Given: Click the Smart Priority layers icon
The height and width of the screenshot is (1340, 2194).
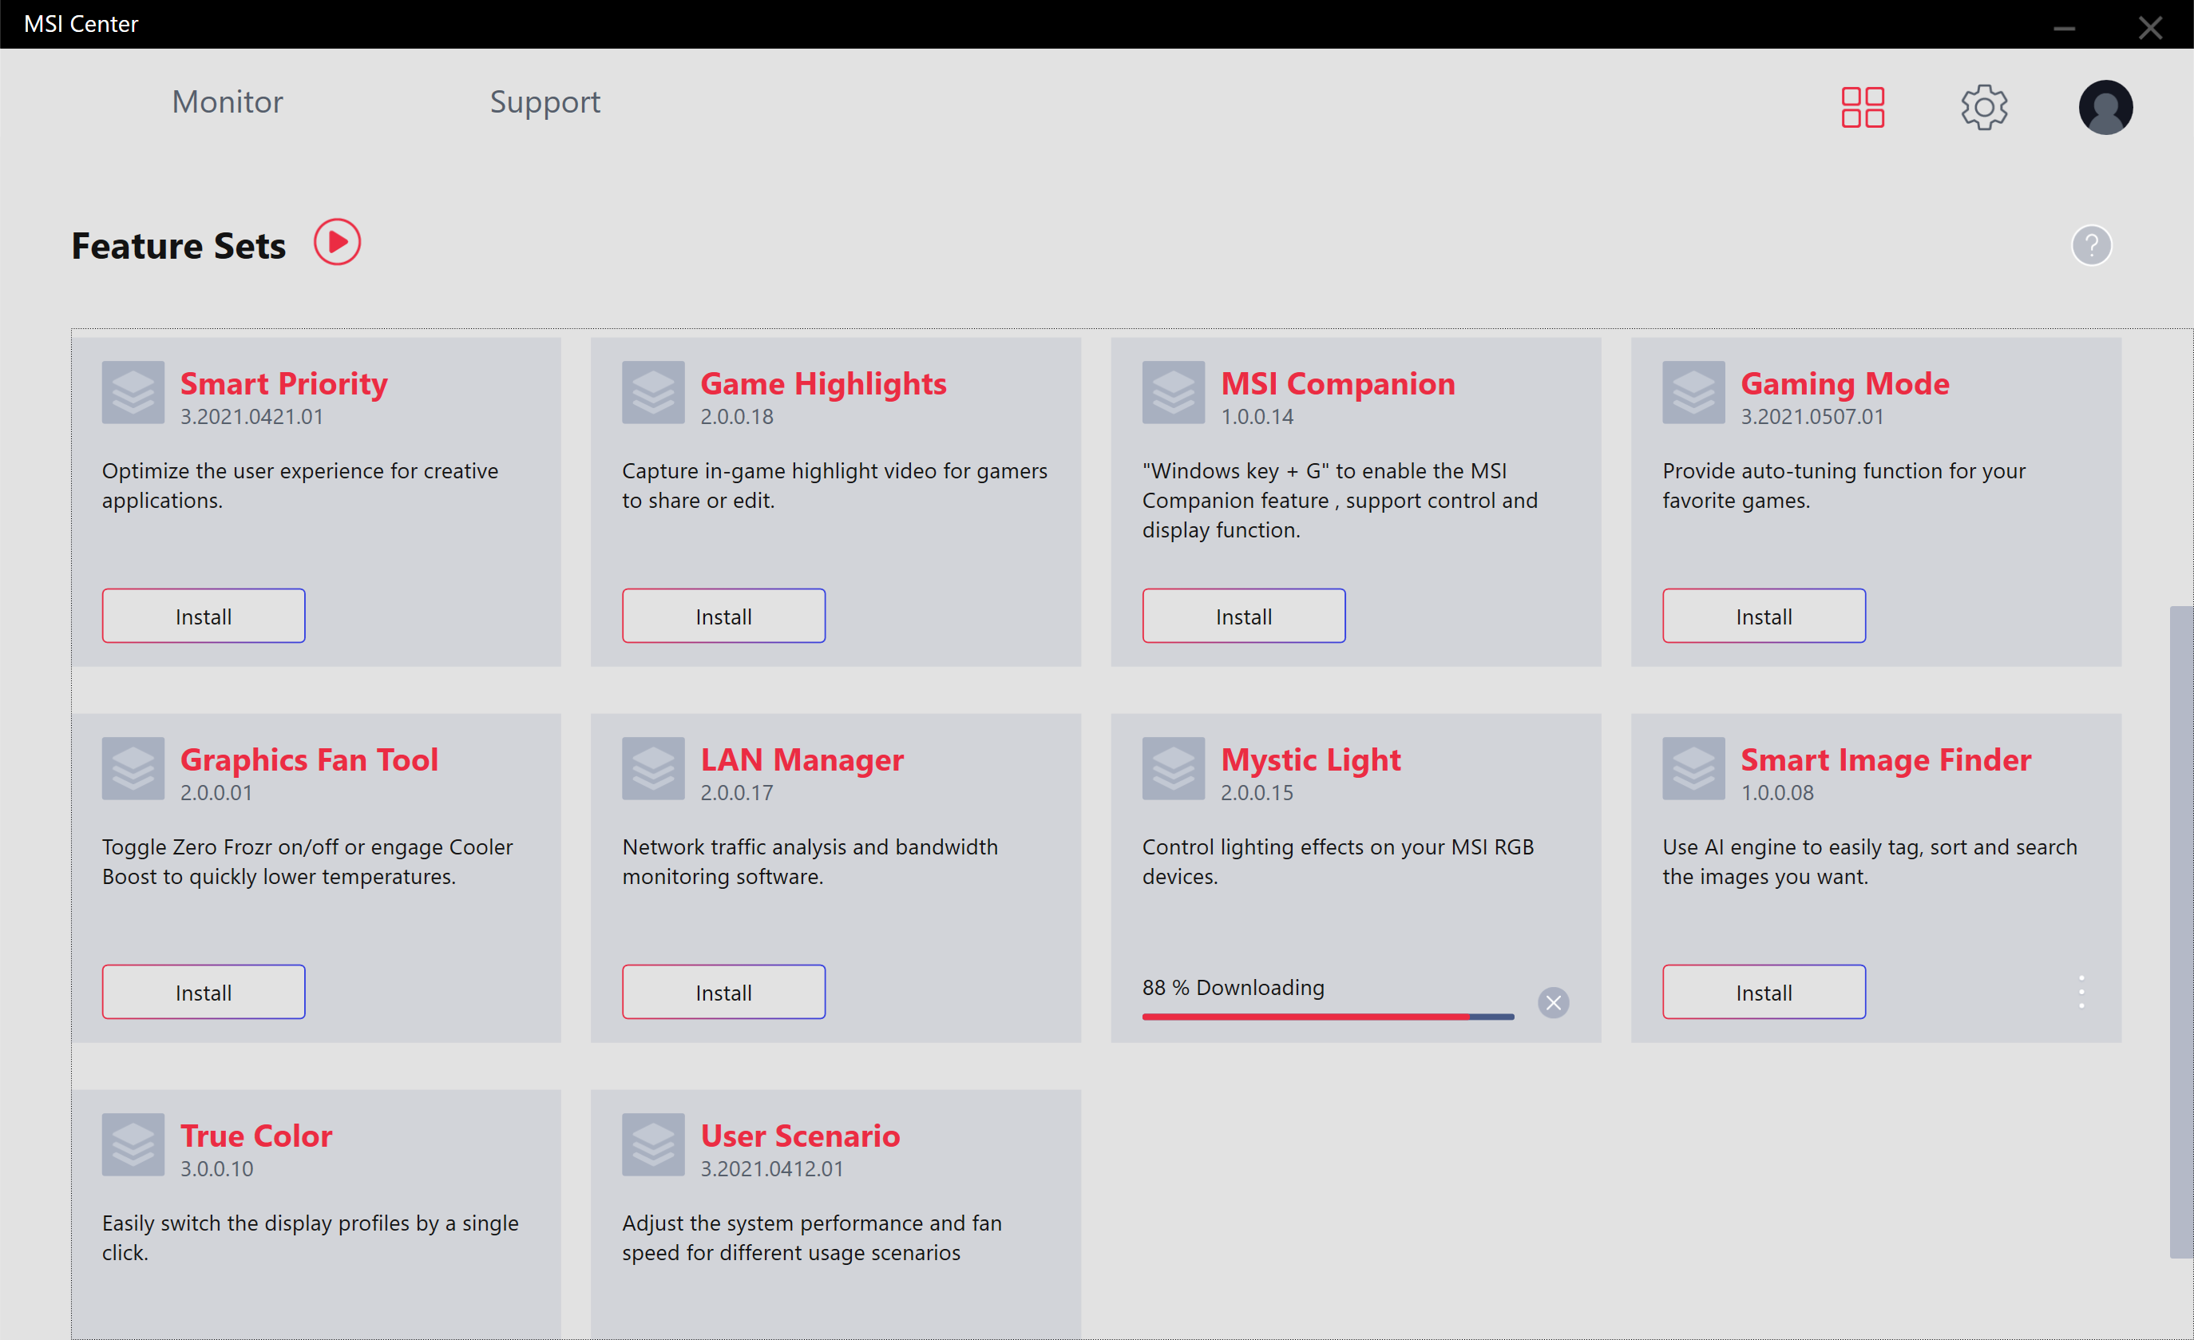Looking at the screenshot, I should point(133,392).
